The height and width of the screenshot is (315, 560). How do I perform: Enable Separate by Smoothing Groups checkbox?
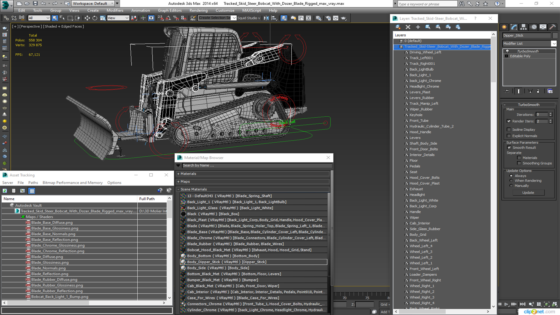point(519,163)
